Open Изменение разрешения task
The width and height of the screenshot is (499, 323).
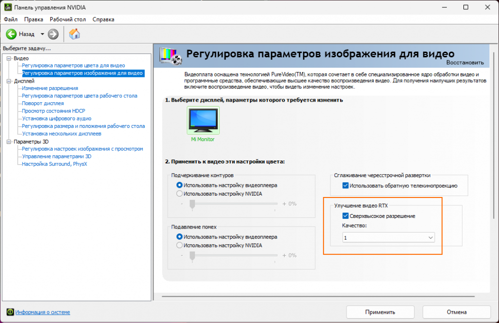50,88
